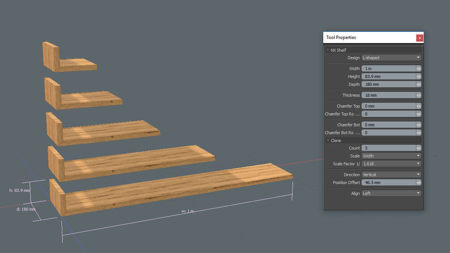Click the Chamfer Top Ro field
This screenshot has width=450, height=253.
point(389,114)
